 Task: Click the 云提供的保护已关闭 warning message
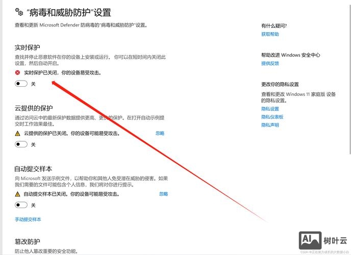click(72, 133)
